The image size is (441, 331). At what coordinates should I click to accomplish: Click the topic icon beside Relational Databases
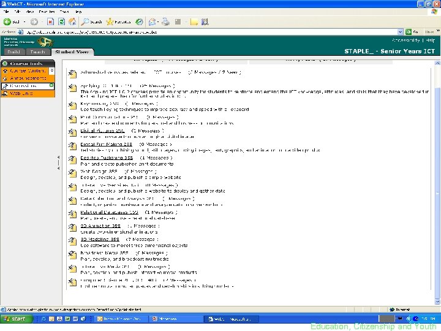(72, 214)
